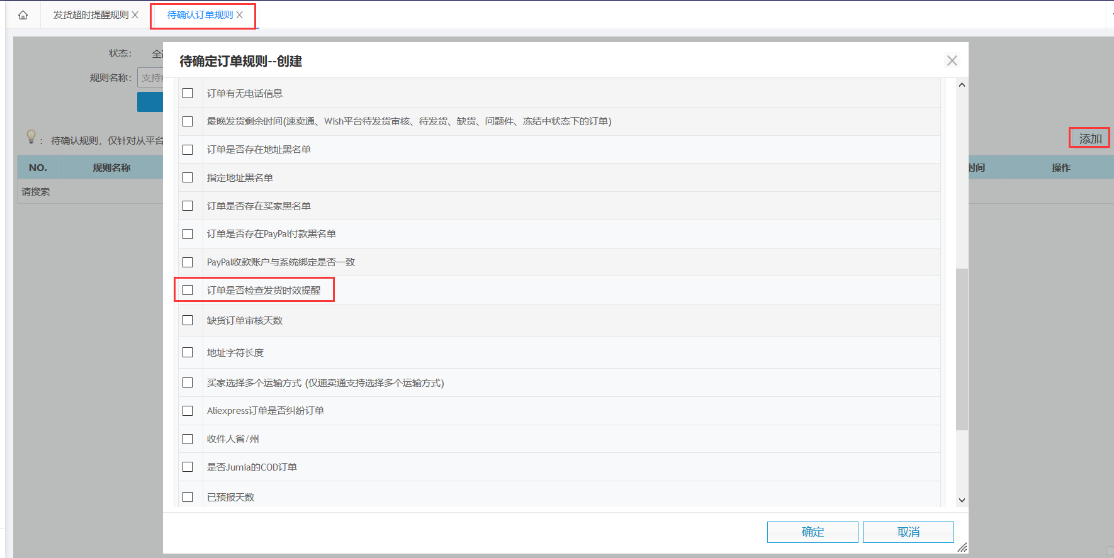Image resolution: width=1114 pixels, height=558 pixels.
Task: Close the 待确定订单规则--创建 dialog
Action: (952, 60)
